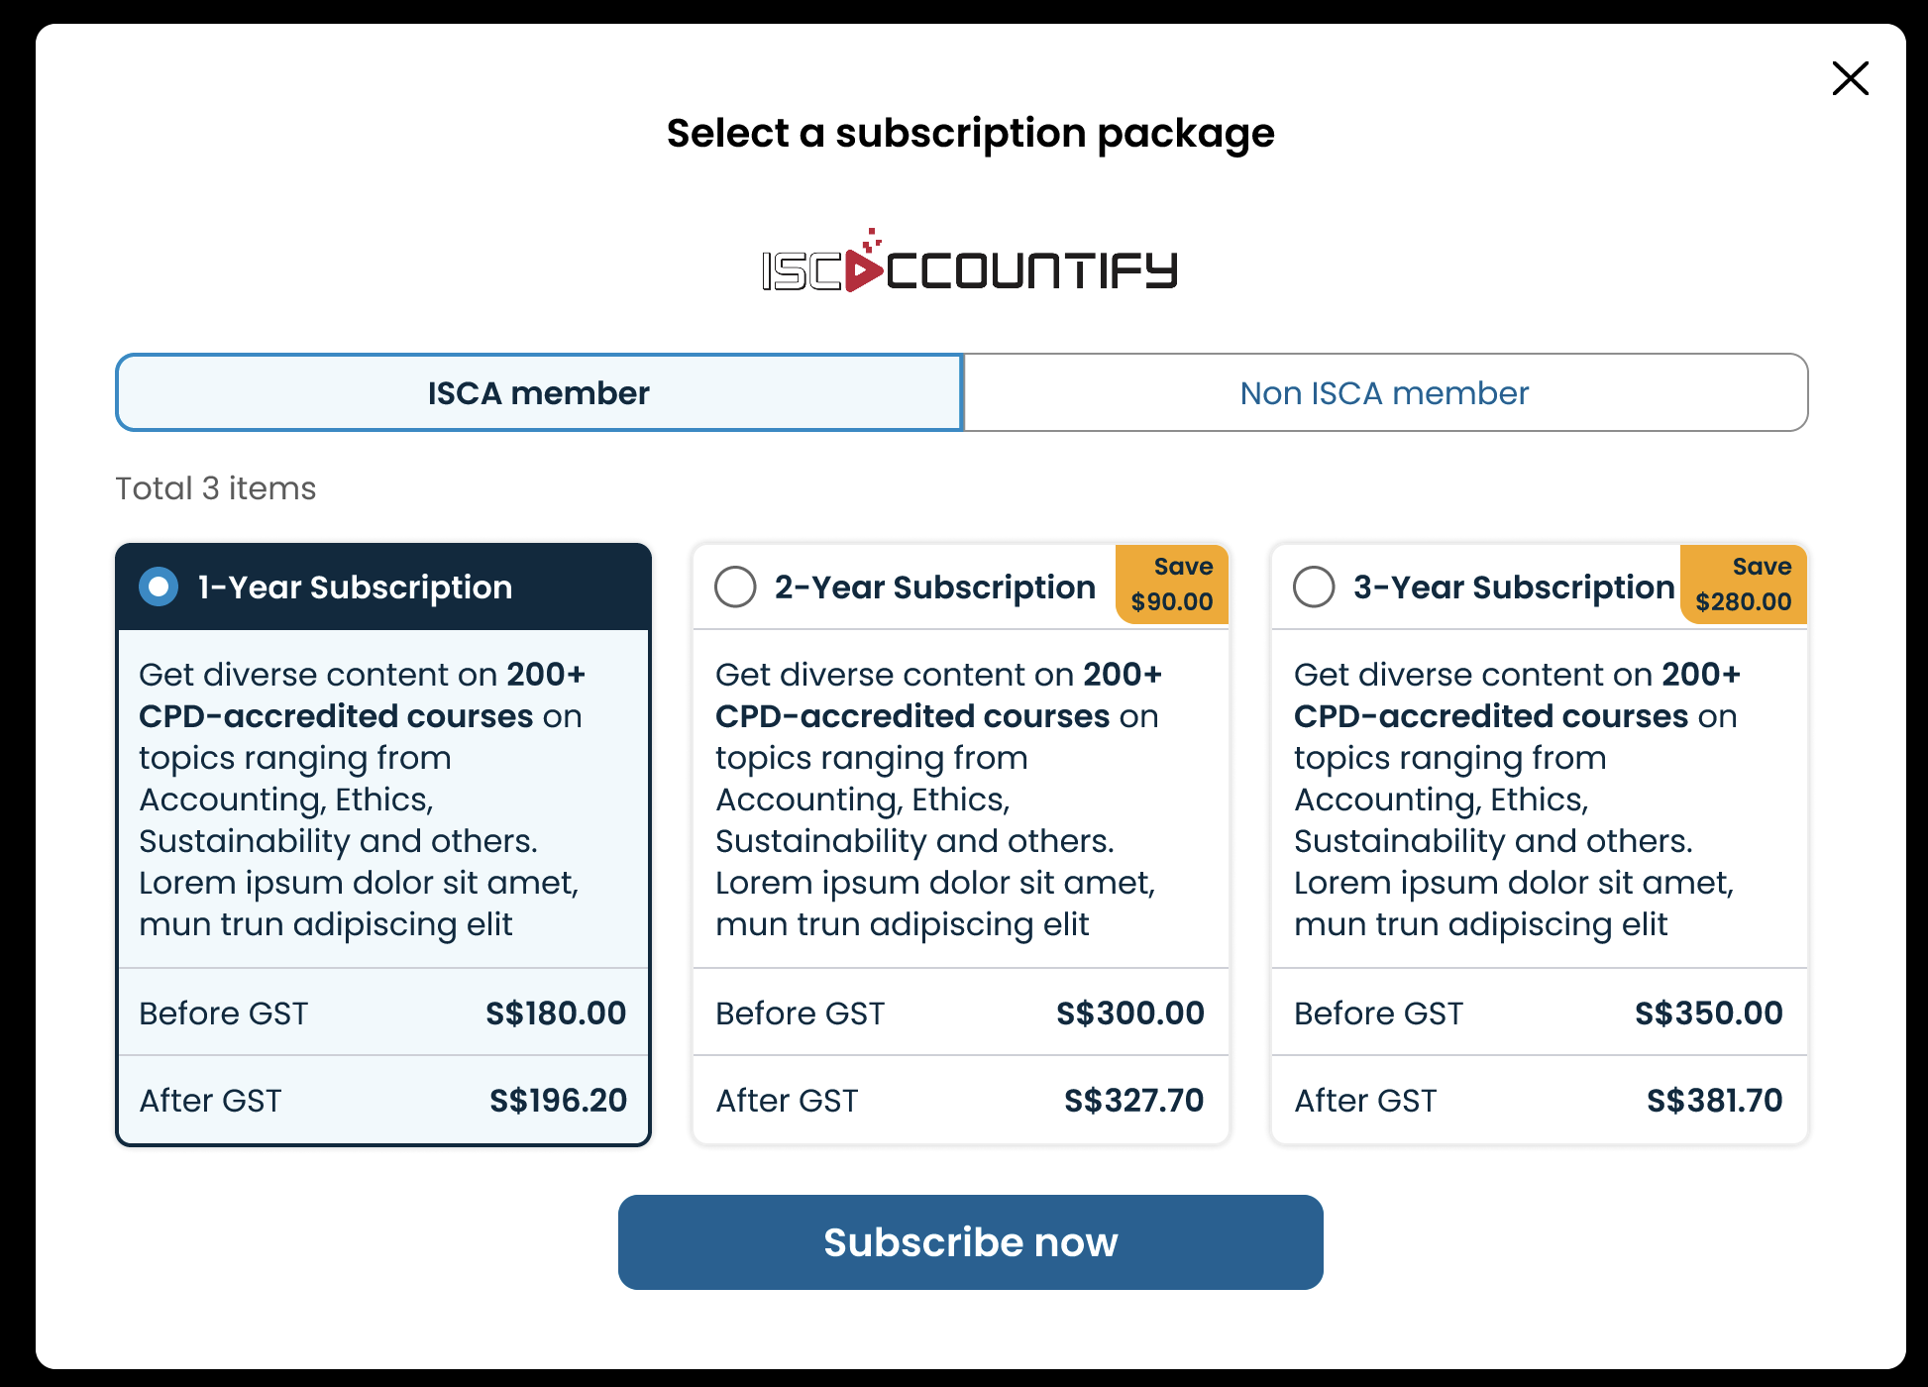Click the 3-Year plan description text
Image resolution: width=1928 pixels, height=1387 pixels.
click(x=1515, y=799)
